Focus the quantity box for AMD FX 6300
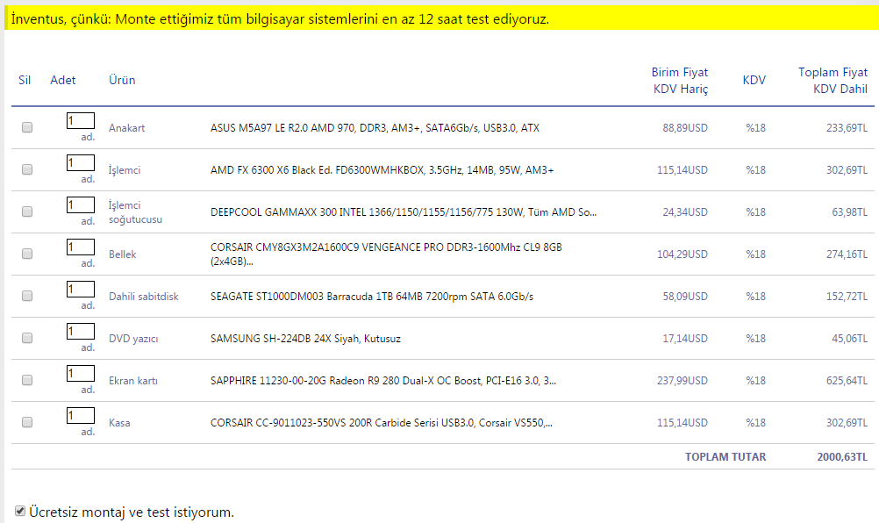This screenshot has height=523, width=879. point(80,162)
